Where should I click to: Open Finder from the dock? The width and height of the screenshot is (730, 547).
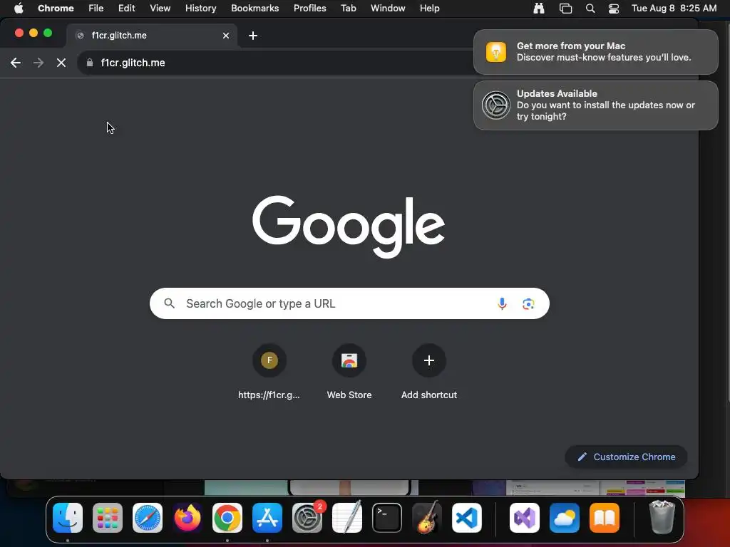68,518
